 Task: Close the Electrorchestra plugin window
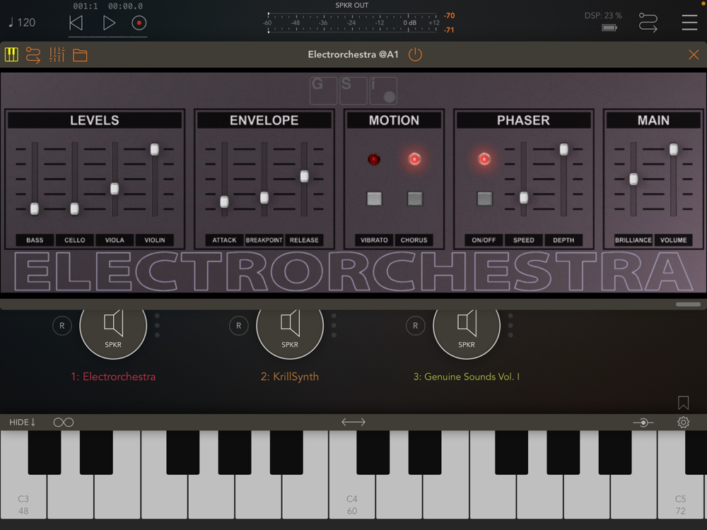[694, 55]
